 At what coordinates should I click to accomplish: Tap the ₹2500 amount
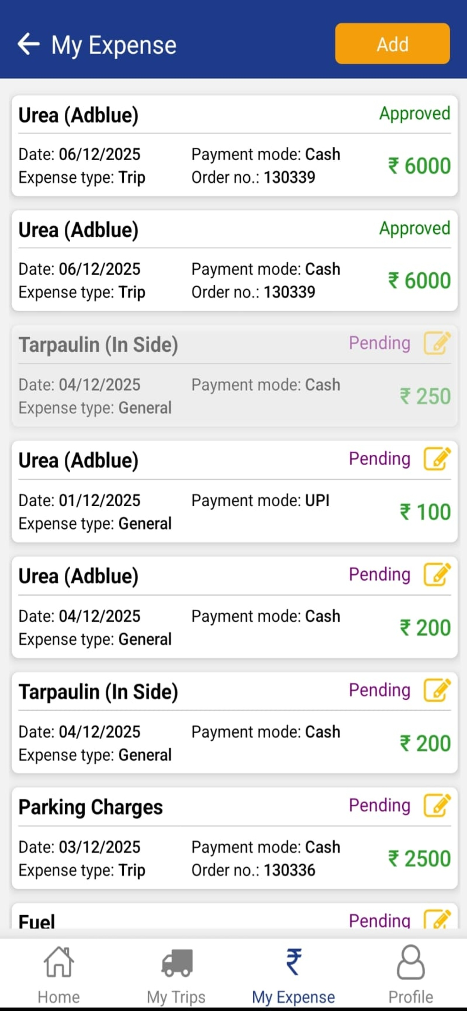(x=420, y=858)
